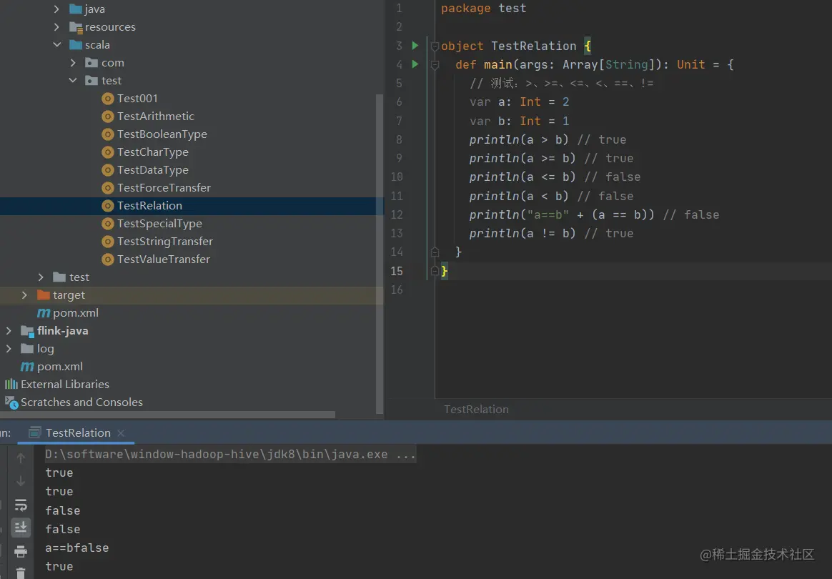The image size is (832, 579).
Task: Click TestRelation breadcrumb below editor
Action: (476, 409)
